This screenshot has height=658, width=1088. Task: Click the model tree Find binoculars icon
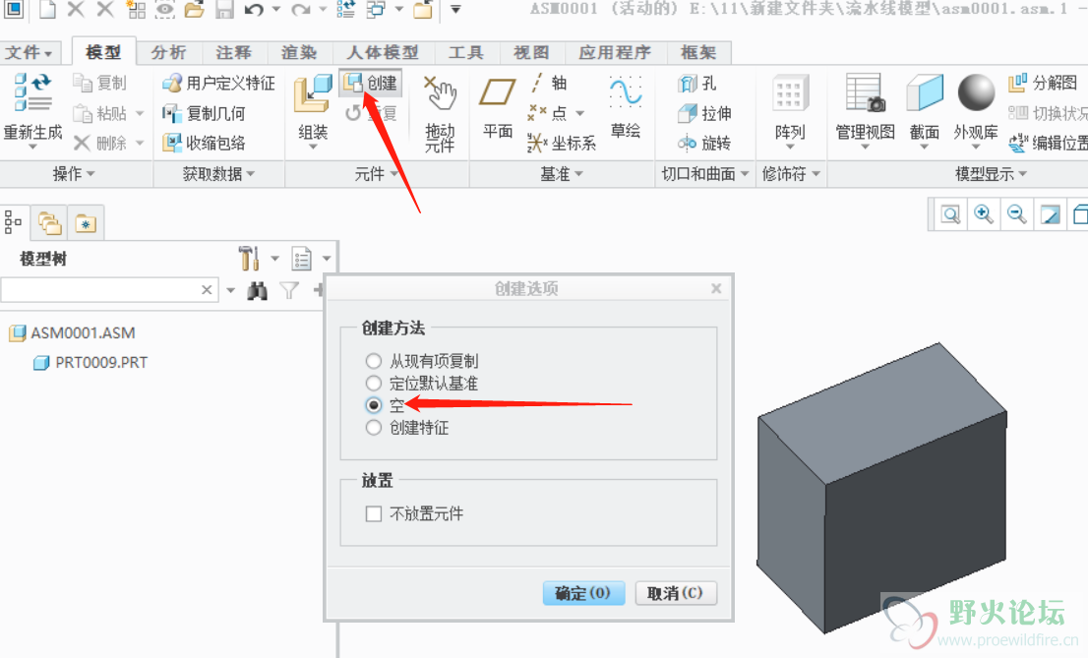tap(258, 291)
